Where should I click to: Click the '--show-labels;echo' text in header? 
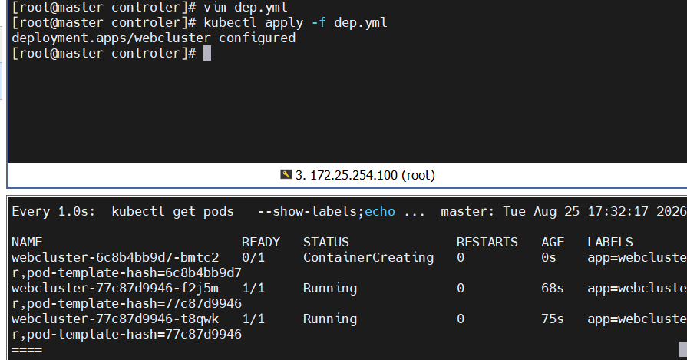[x=326, y=212]
